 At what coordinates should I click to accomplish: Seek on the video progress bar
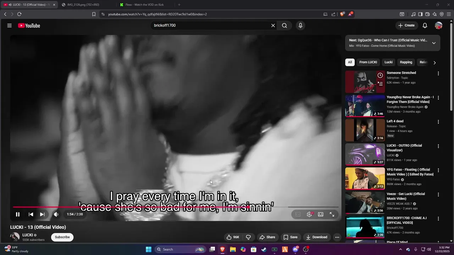[x=176, y=207]
